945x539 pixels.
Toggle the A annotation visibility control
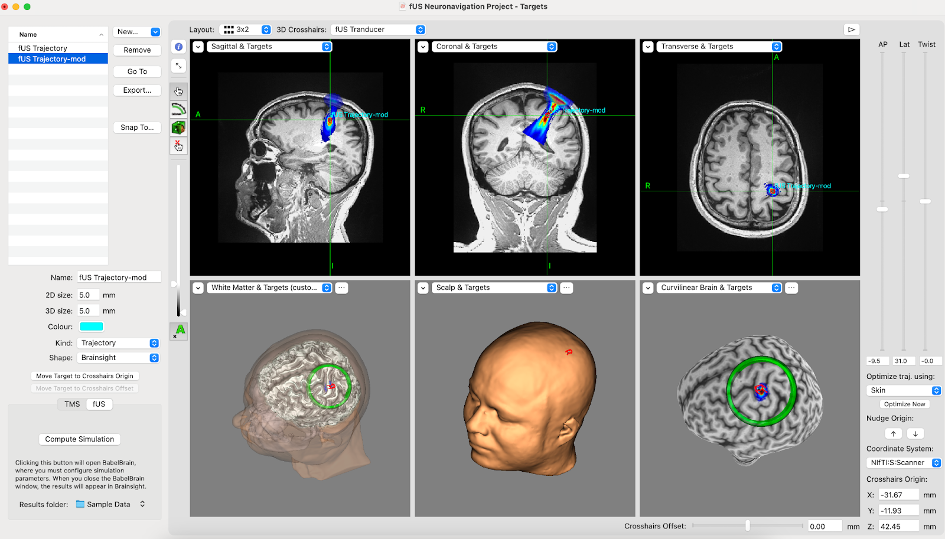click(178, 331)
